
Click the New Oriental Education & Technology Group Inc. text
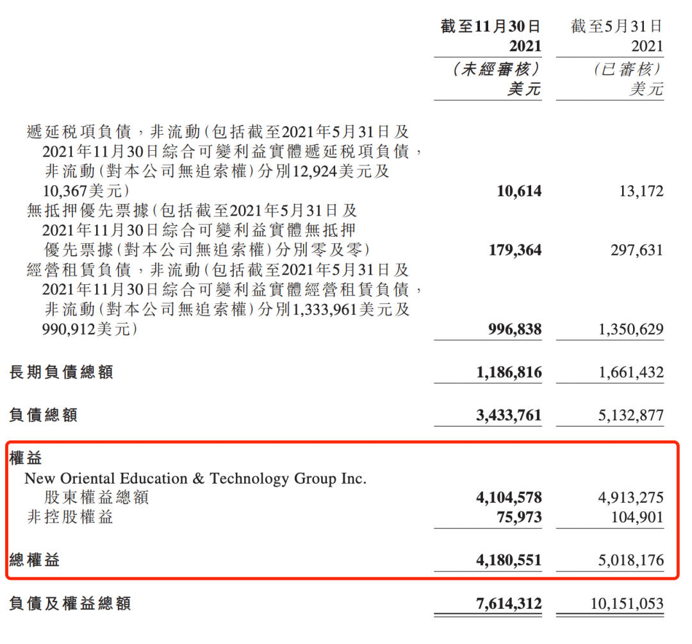click(195, 479)
